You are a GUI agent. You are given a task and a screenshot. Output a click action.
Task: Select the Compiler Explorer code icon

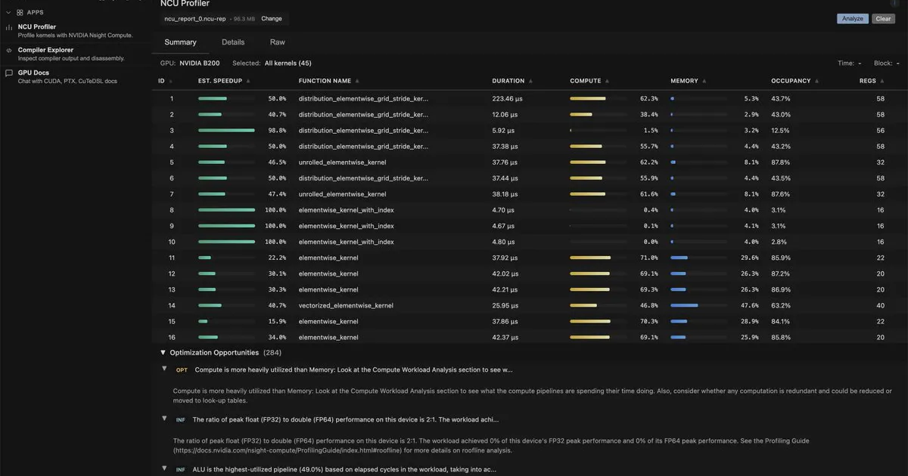coord(9,51)
